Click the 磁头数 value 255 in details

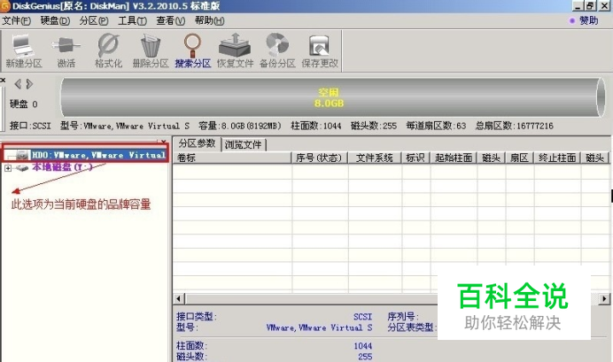click(x=365, y=357)
